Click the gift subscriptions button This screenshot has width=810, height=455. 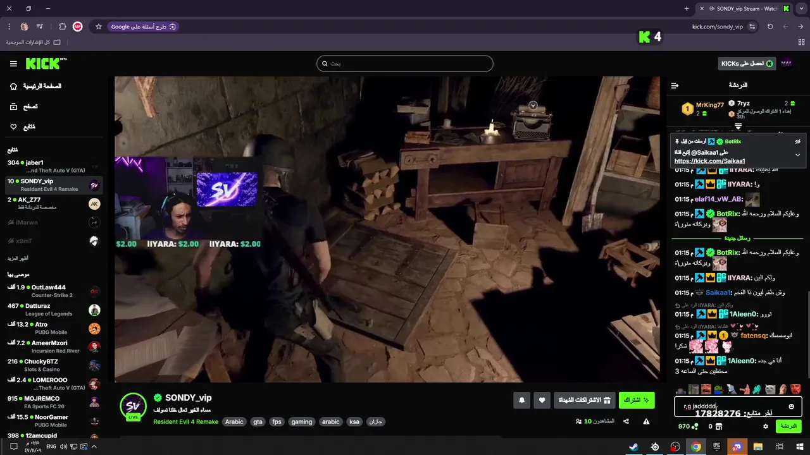point(584,400)
